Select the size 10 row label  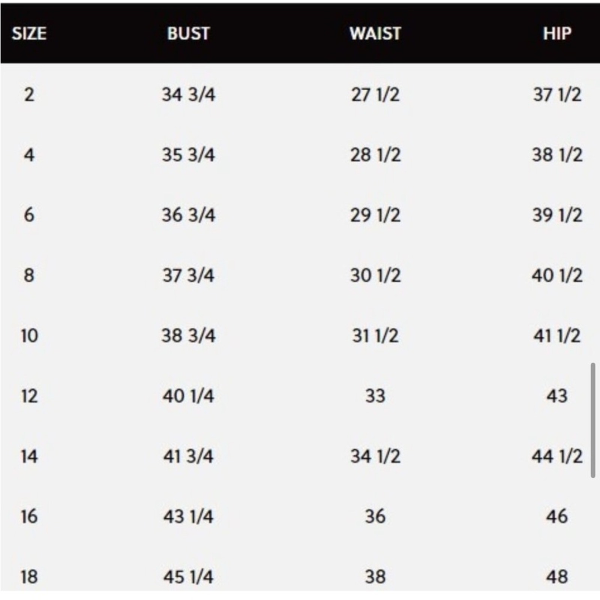click(x=29, y=336)
